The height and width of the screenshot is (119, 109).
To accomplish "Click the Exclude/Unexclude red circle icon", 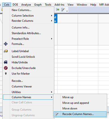I will coord(6,68).
